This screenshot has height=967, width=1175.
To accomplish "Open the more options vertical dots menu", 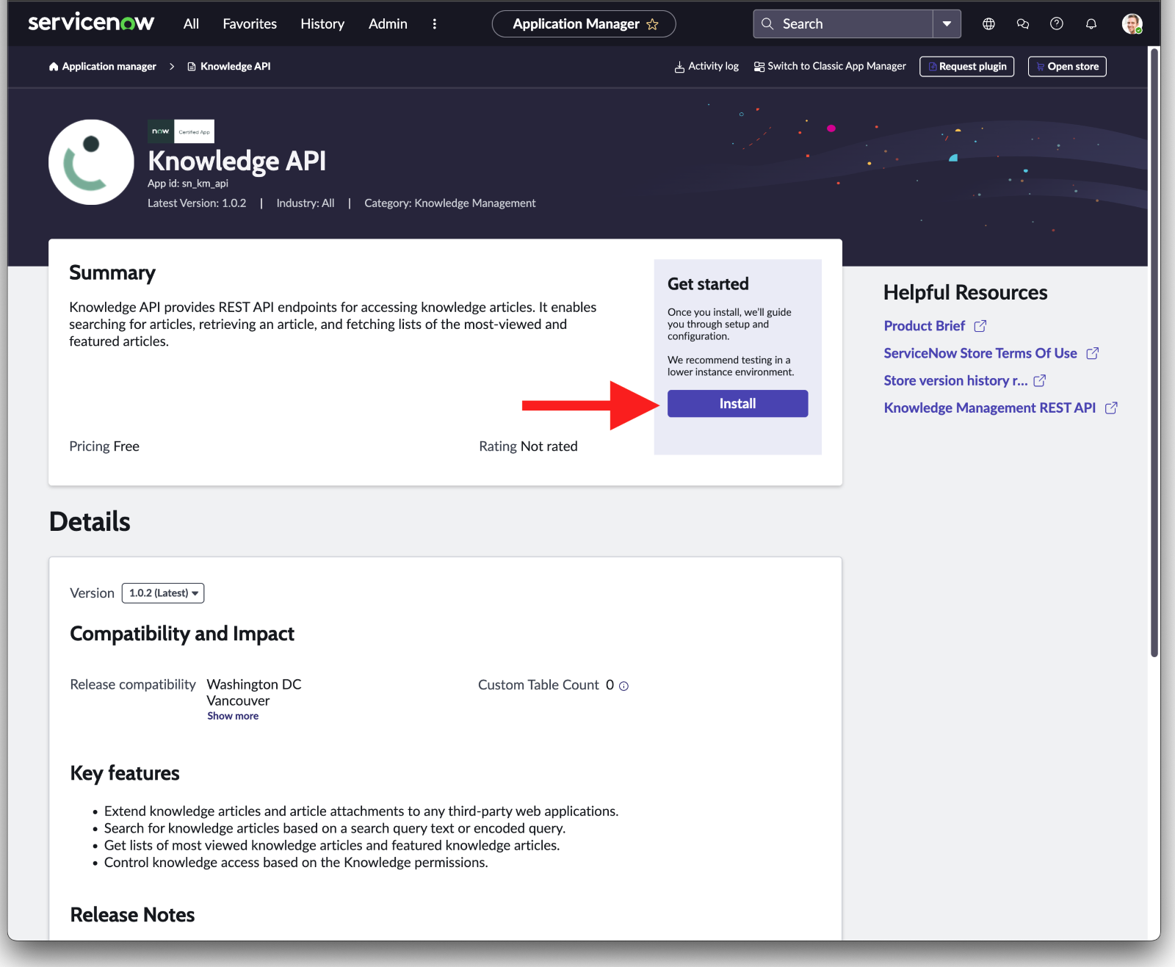I will point(435,23).
